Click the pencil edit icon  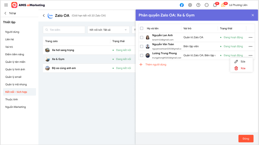236,61
